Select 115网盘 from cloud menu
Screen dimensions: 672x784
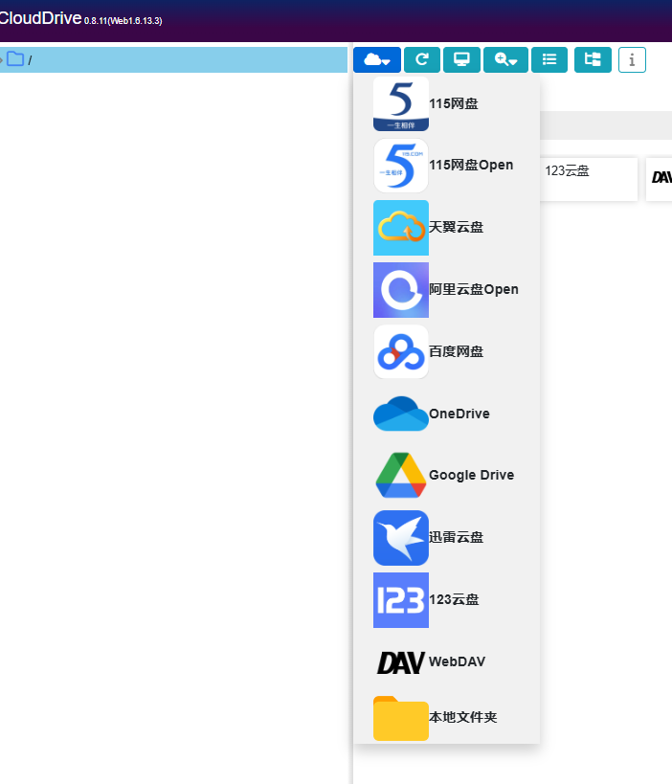click(x=453, y=103)
